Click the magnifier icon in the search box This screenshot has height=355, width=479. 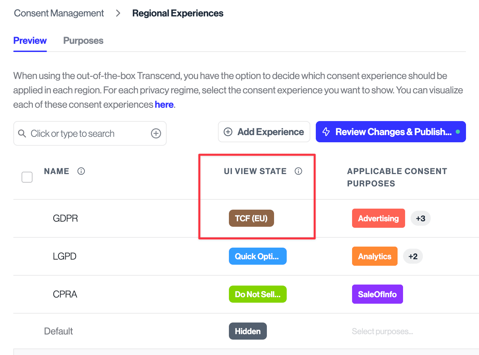(x=22, y=133)
